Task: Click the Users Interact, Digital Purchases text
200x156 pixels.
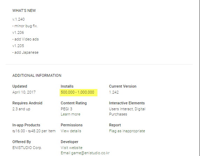Action: pyautogui.click(x=127, y=112)
